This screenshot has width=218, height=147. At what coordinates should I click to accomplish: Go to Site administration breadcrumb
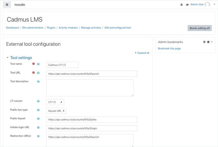(x=33, y=28)
